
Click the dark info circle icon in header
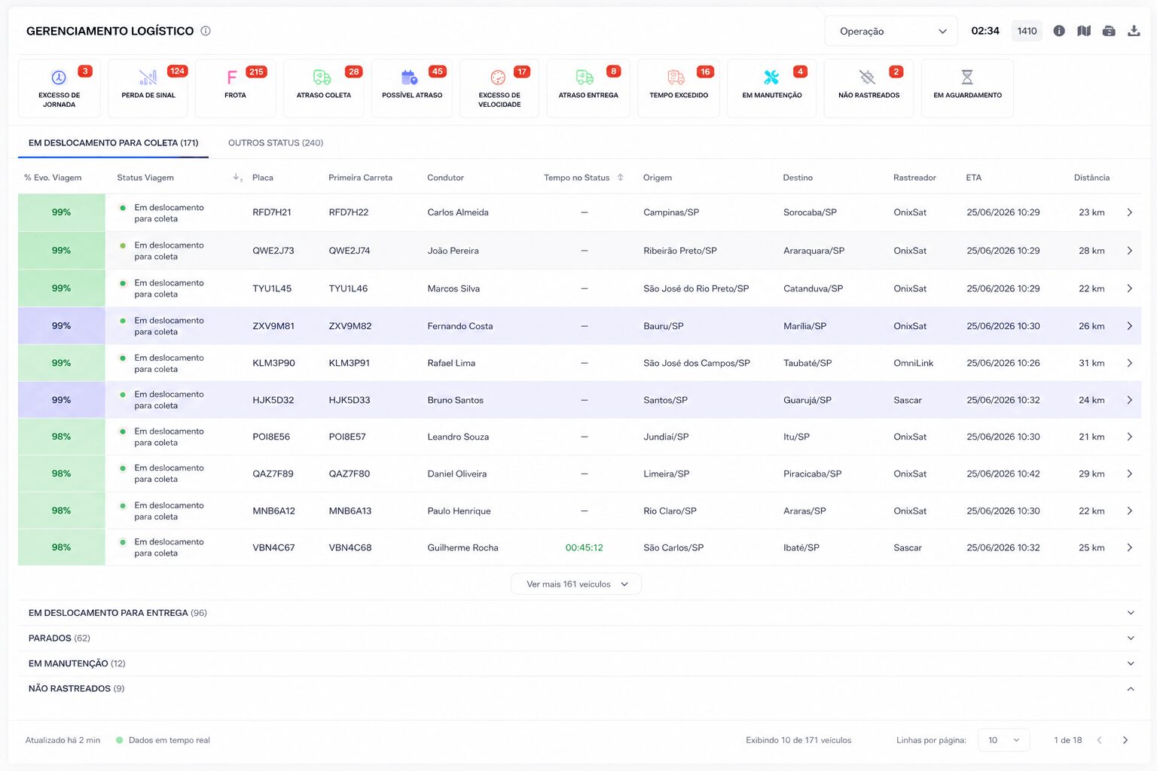coord(1059,31)
